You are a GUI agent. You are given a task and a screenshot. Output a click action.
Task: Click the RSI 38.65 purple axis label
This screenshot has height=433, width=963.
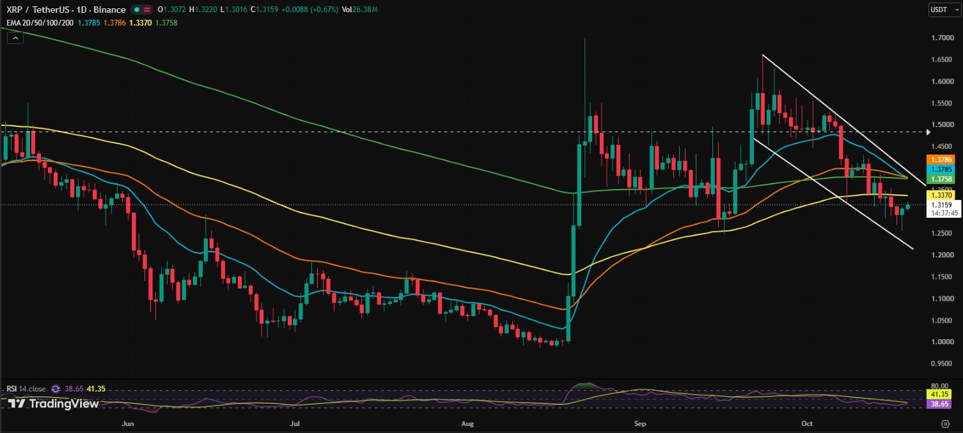coord(939,404)
